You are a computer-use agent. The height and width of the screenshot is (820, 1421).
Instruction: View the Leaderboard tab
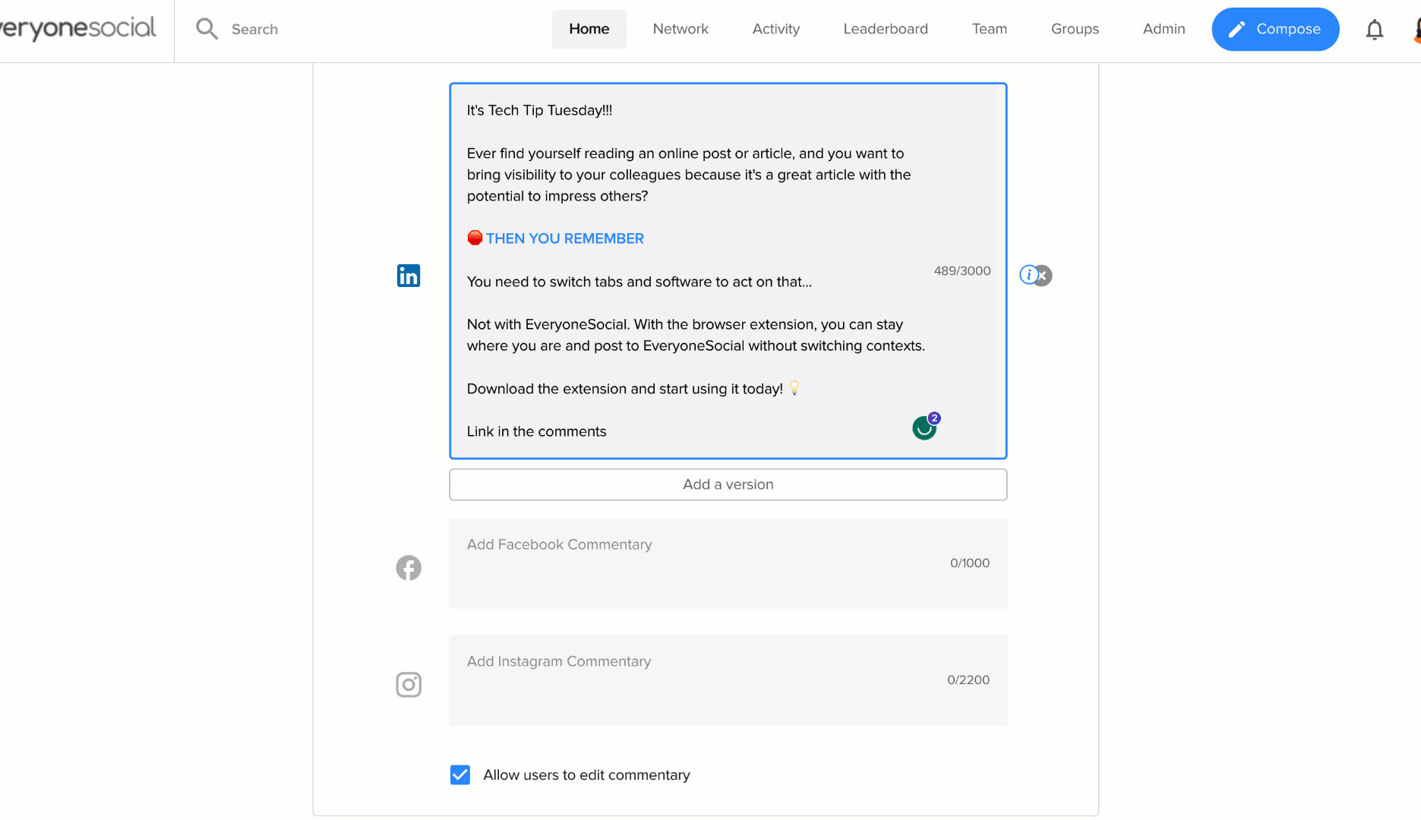click(x=886, y=29)
